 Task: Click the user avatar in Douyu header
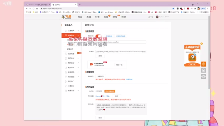[x=157, y=17]
